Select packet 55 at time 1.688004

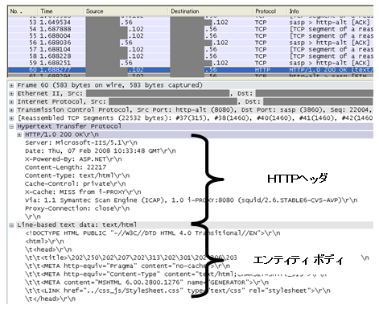coord(191,35)
